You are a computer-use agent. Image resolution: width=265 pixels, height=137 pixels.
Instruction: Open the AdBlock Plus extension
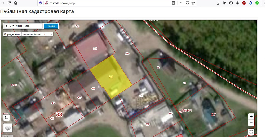244,3
